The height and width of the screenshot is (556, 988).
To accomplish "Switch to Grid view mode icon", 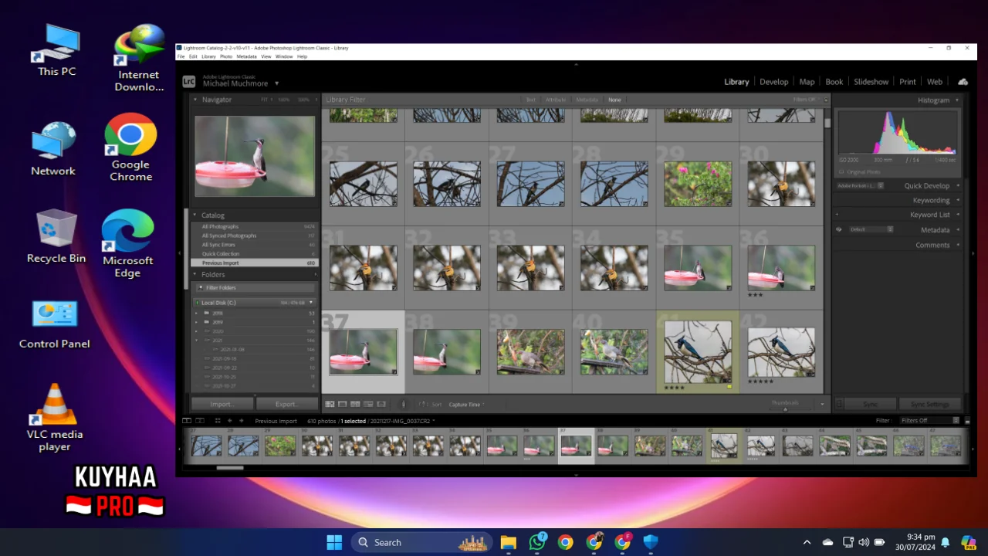I will click(x=330, y=404).
